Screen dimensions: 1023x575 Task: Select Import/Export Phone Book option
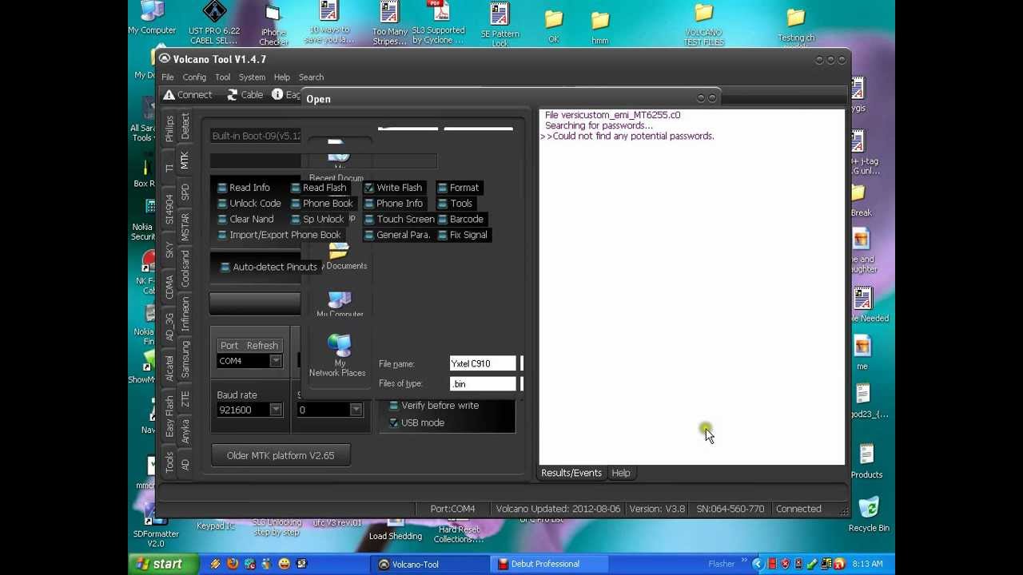(x=279, y=235)
